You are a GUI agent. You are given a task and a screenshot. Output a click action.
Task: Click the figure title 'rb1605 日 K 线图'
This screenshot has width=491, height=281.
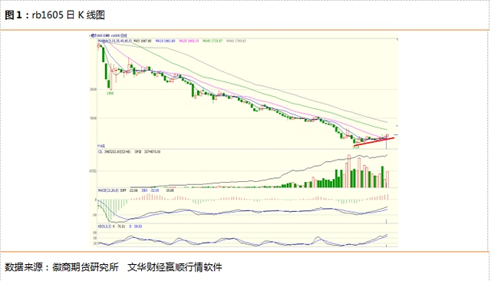68,15
